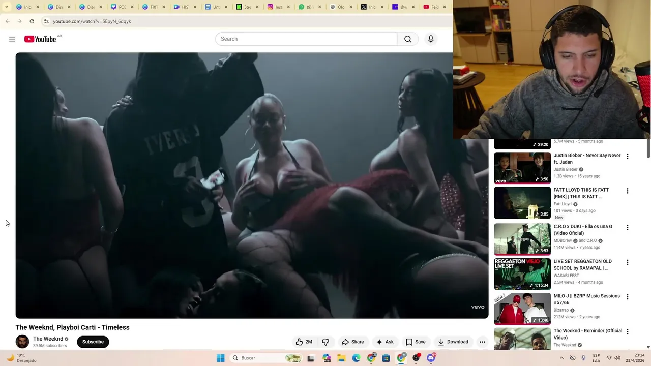Open File Explorer from taskbar
This screenshot has width=651, height=366.
tap(341, 358)
